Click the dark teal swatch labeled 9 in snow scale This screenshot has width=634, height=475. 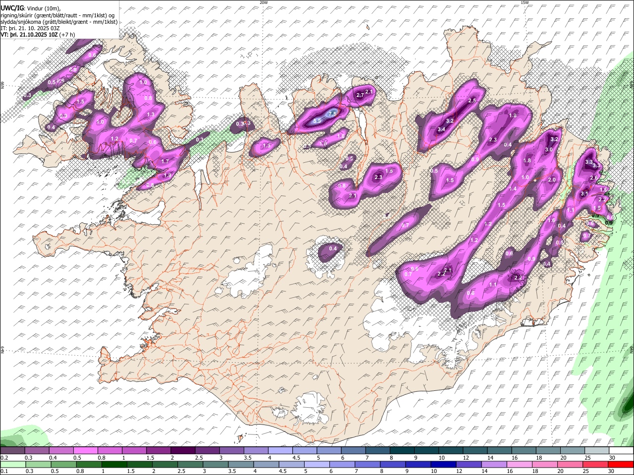[426, 451]
